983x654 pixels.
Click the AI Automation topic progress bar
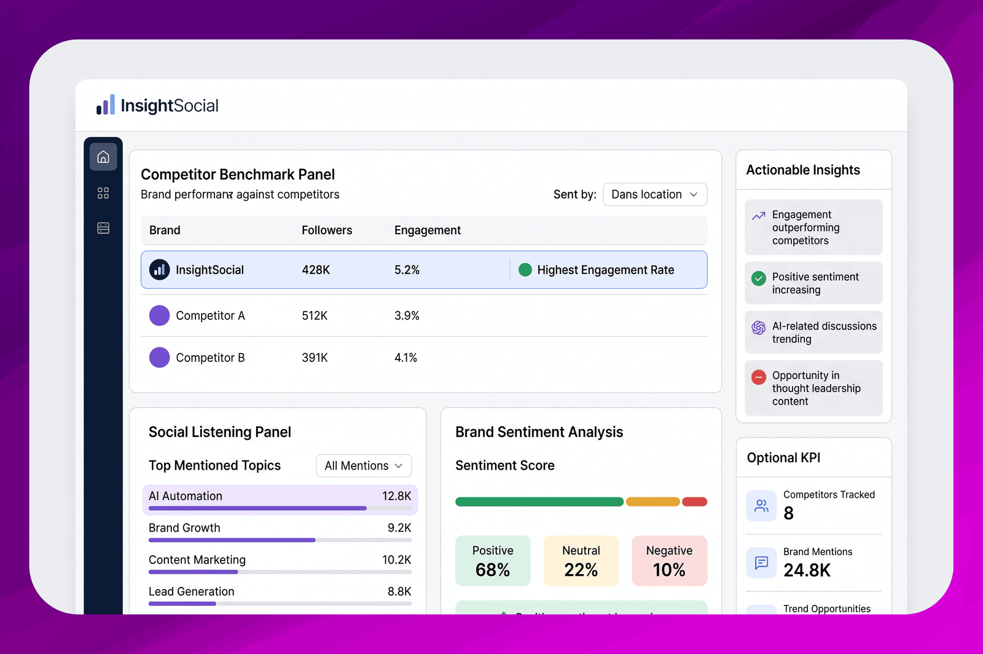tap(280, 508)
